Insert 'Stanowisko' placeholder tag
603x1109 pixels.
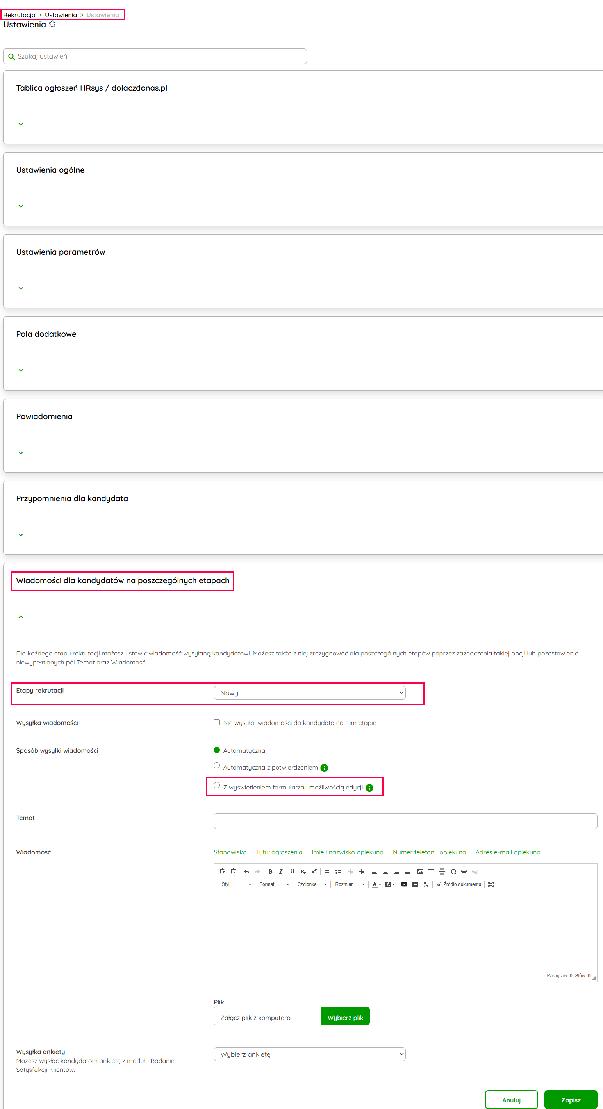point(230,852)
